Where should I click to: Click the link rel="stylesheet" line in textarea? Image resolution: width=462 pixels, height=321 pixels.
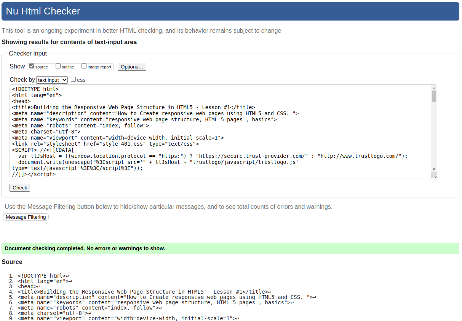pos(106,144)
